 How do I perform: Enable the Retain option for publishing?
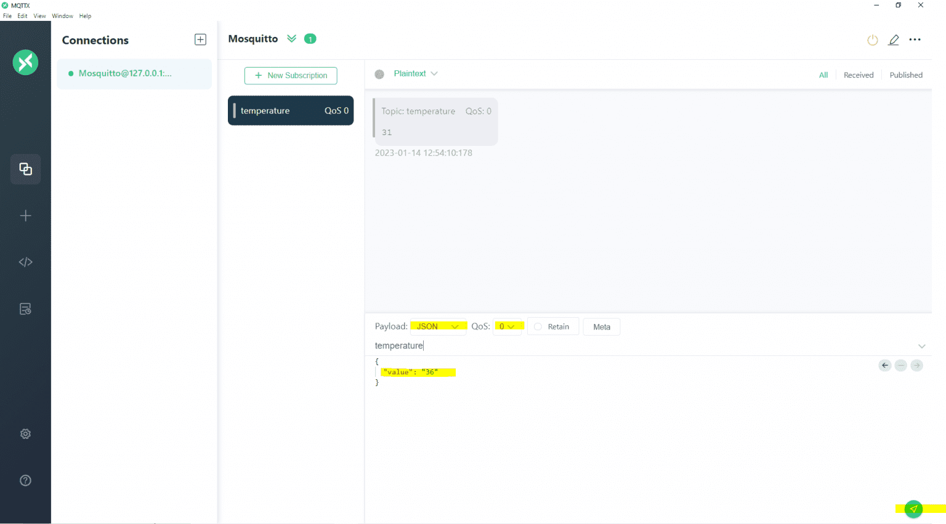point(536,326)
